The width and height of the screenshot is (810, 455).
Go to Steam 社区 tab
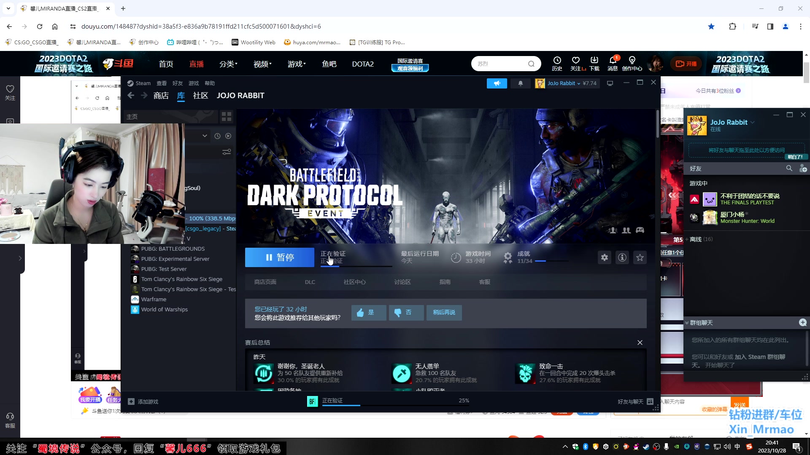pyautogui.click(x=200, y=96)
